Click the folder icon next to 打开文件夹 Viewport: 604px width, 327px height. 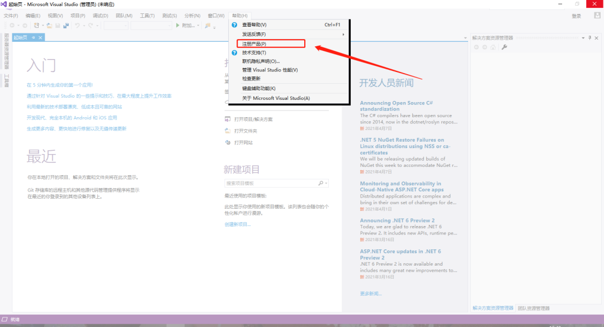228,131
